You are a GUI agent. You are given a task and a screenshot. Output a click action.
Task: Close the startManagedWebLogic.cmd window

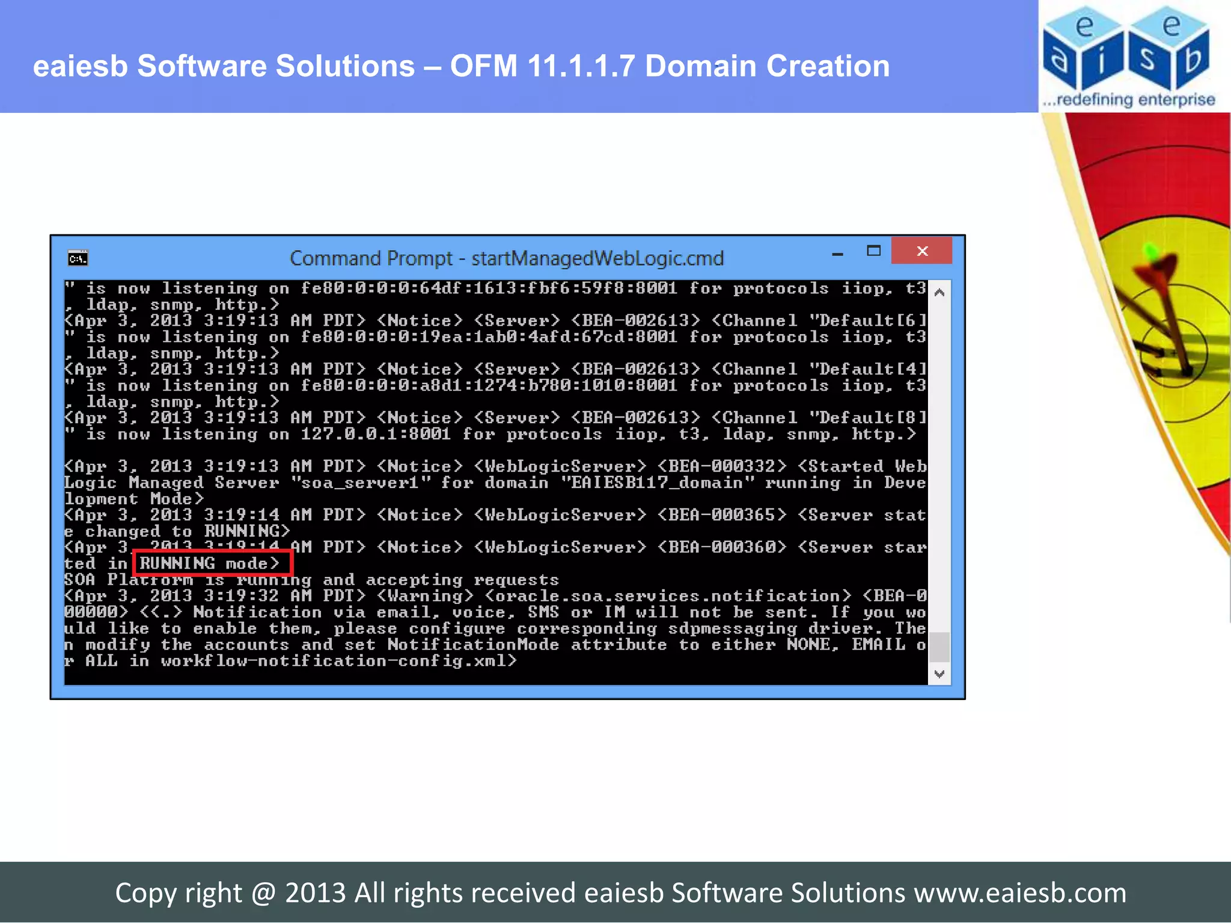tap(922, 251)
